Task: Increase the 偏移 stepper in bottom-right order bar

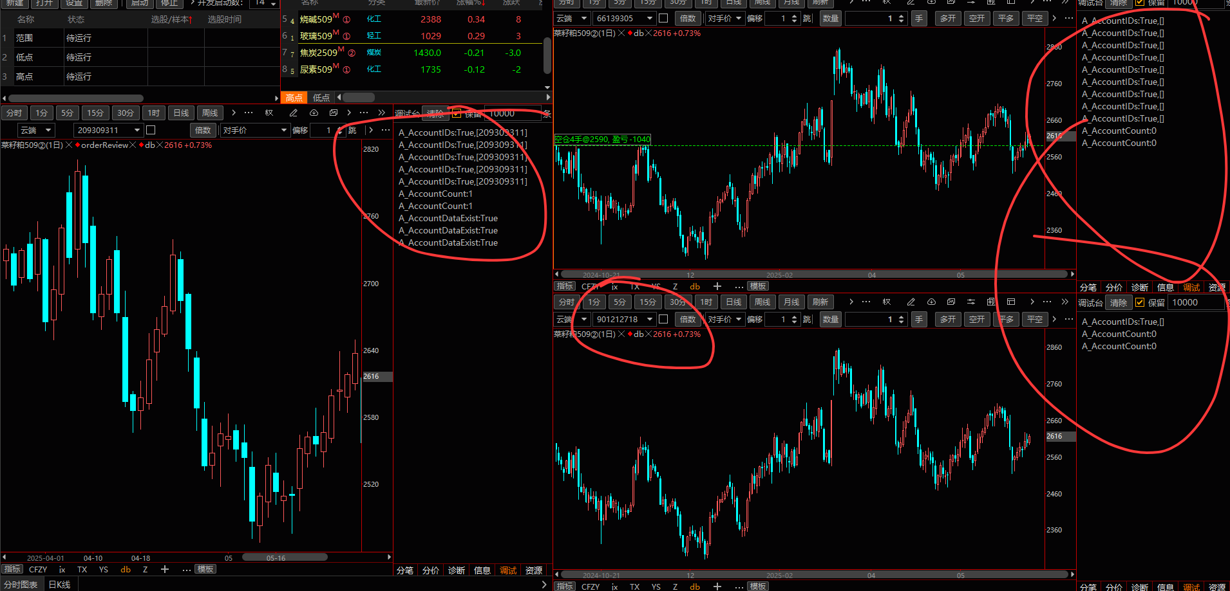Action: click(794, 316)
